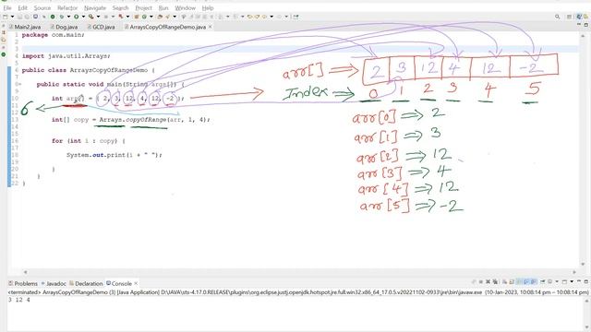This screenshot has height=332, width=591.
Task: Click the magnifier Search icon top right
Action: [x=557, y=17]
